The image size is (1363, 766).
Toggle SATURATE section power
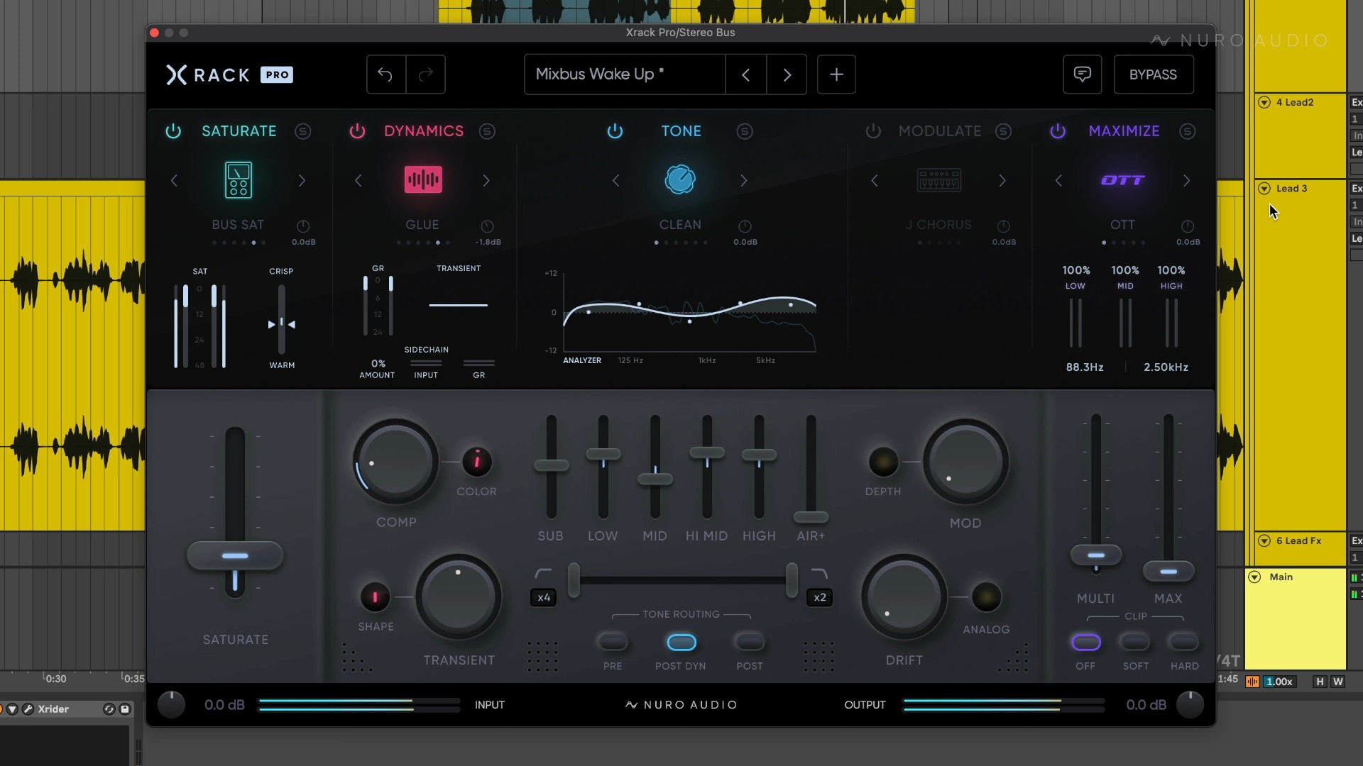[173, 131]
